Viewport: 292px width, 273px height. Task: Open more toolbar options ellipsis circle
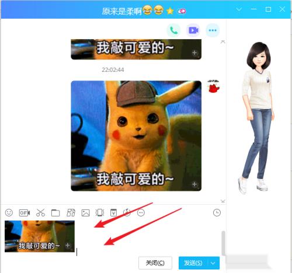[x=141, y=213]
